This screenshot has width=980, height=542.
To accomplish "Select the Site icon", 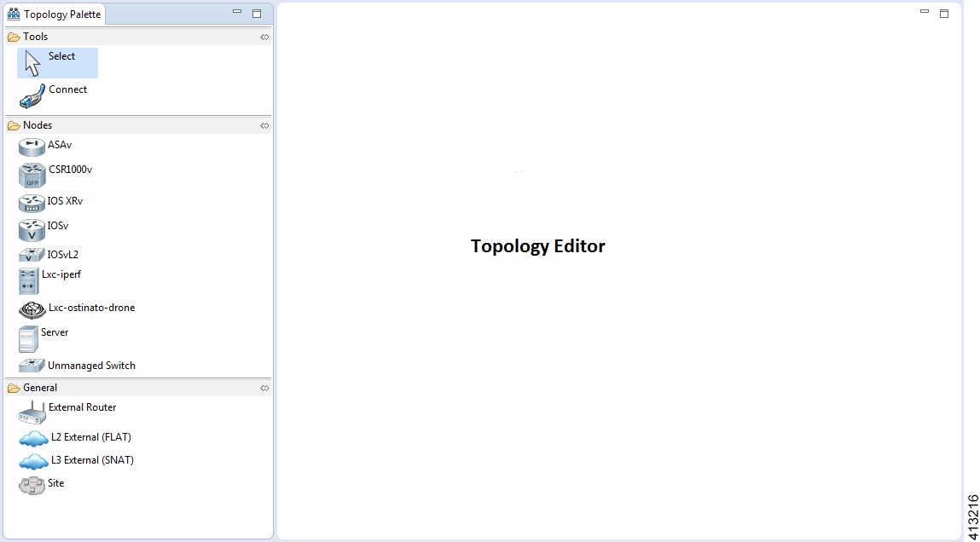I will 32,486.
